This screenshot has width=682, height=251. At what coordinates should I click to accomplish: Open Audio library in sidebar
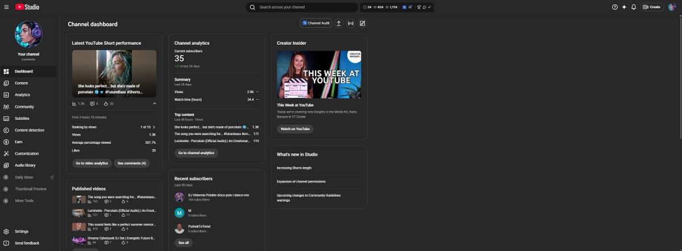coord(28,165)
